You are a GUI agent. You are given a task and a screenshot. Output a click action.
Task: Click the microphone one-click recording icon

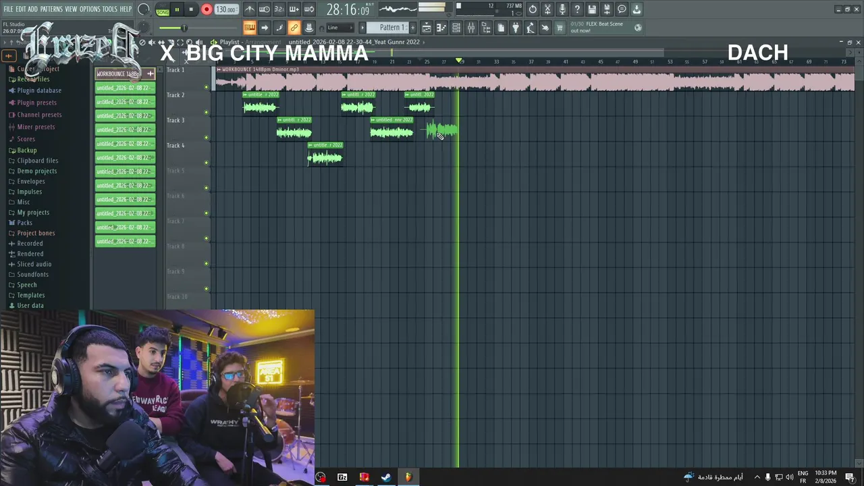[562, 9]
